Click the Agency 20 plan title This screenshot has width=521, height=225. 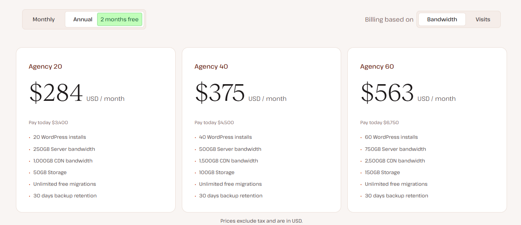(x=45, y=67)
